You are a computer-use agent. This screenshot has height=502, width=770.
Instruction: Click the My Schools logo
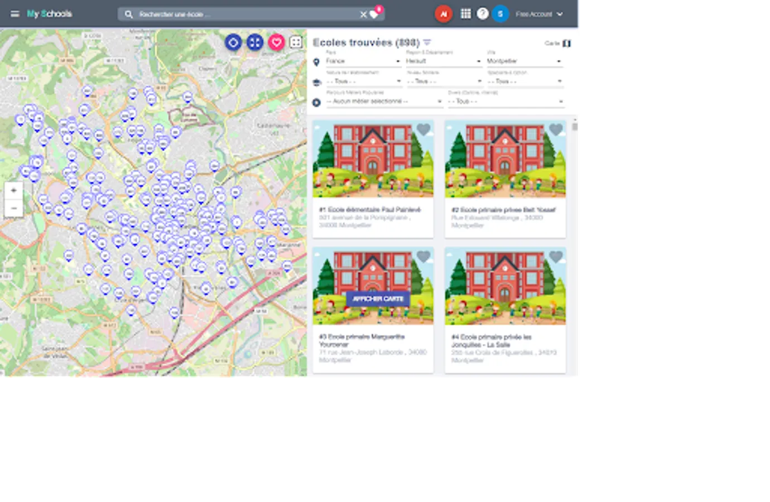[50, 14]
